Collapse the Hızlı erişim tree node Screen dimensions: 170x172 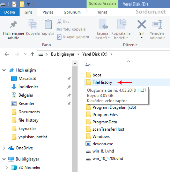tap(4, 70)
